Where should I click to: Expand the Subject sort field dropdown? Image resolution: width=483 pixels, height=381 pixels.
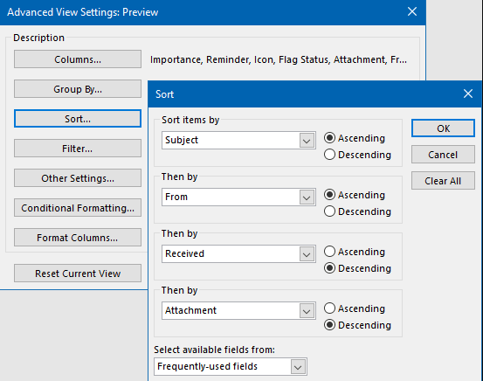307,141
